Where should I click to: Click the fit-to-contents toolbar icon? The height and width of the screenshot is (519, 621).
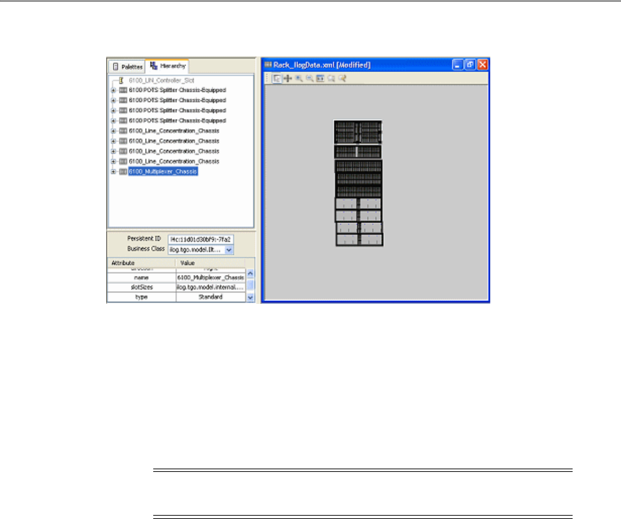tap(321, 79)
